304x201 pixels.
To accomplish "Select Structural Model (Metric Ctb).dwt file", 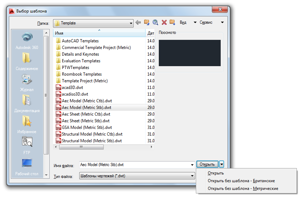I will 89,134.
